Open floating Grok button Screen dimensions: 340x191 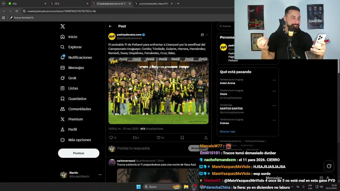click(x=329, y=166)
